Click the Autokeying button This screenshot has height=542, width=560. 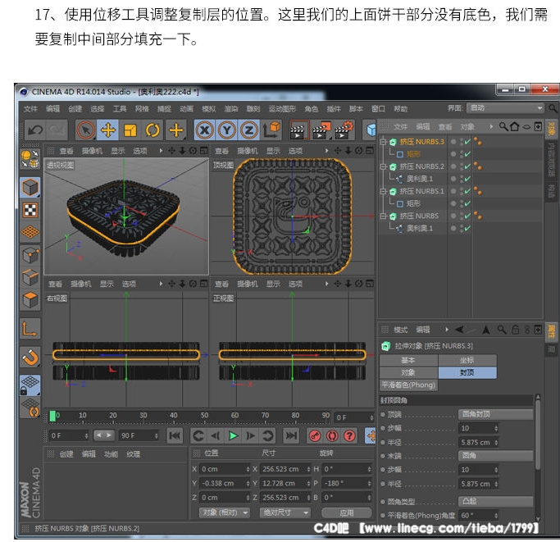click(x=332, y=435)
